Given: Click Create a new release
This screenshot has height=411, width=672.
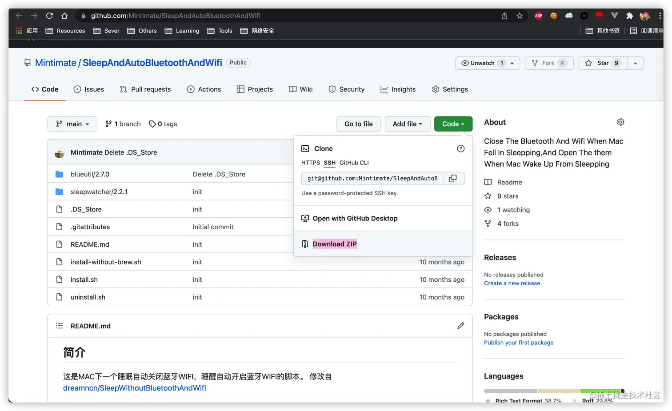Looking at the screenshot, I should (512, 283).
